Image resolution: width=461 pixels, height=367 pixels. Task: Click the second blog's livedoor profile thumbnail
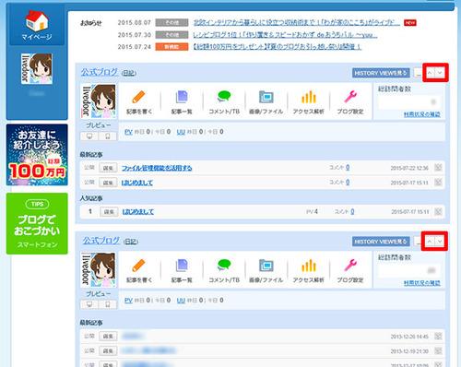coord(99,269)
